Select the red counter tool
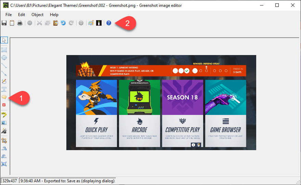The image size is (301, 185). (x=4, y=105)
